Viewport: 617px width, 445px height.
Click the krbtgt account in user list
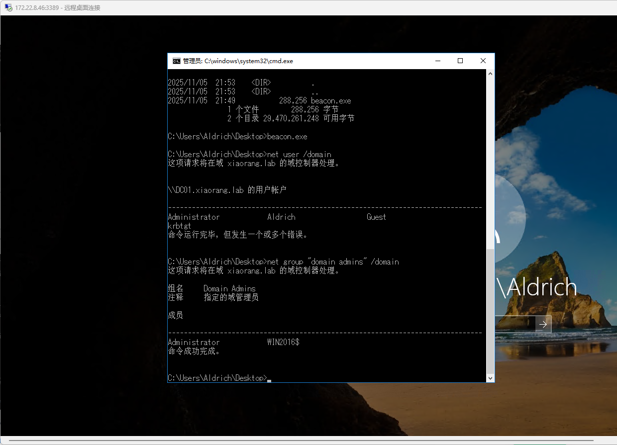click(180, 226)
